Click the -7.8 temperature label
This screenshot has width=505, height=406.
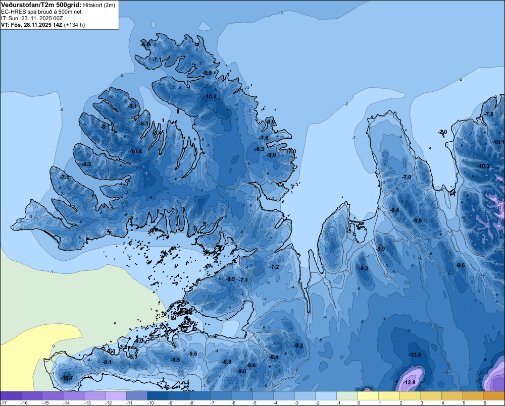[488, 114]
